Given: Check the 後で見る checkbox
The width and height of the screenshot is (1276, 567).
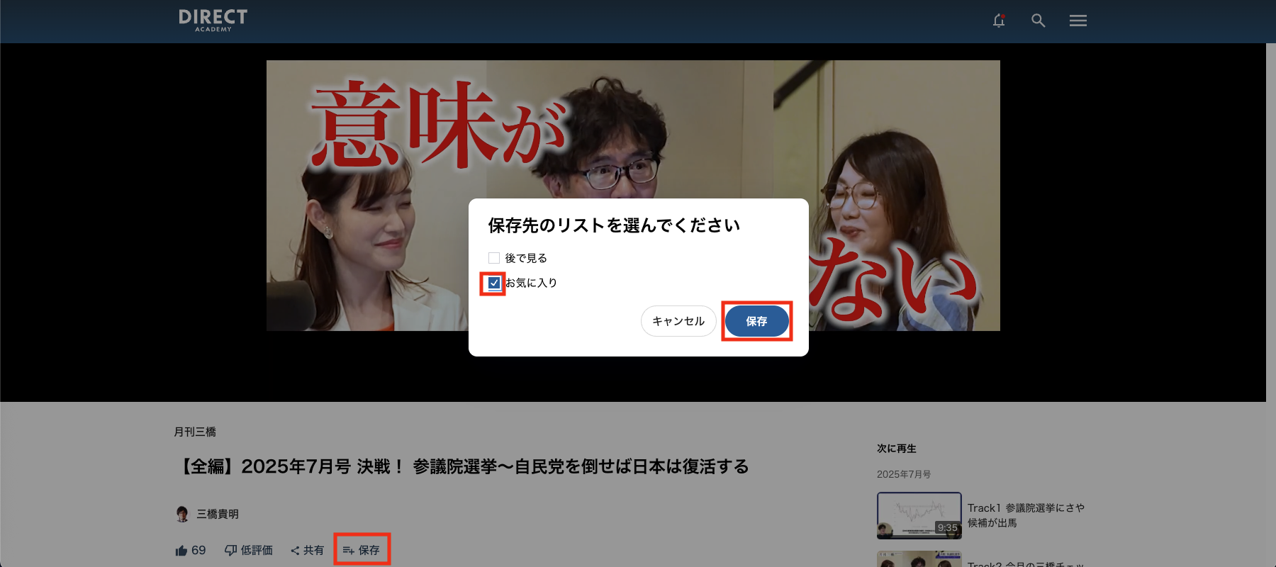Looking at the screenshot, I should (x=494, y=258).
